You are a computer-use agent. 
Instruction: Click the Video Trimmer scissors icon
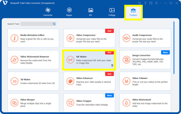(126, 81)
